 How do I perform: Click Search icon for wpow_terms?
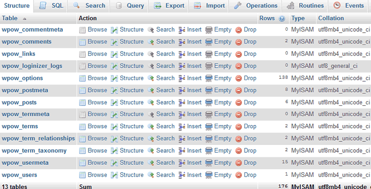[151, 127]
